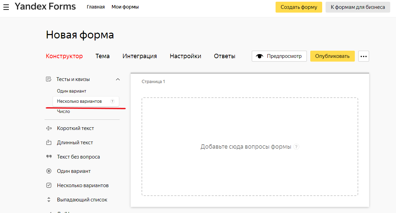Image resolution: width=396 pixels, height=213 pixels.
Task: Add quiz question Число
Action: (63, 111)
